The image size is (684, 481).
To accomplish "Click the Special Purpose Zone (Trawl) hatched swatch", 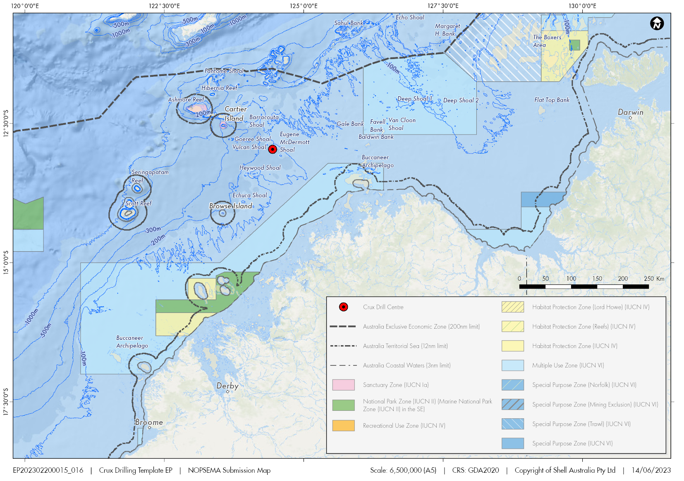I will (512, 424).
